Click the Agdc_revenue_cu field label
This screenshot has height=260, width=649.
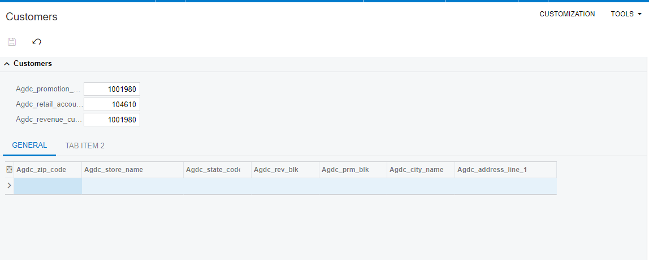pos(49,120)
